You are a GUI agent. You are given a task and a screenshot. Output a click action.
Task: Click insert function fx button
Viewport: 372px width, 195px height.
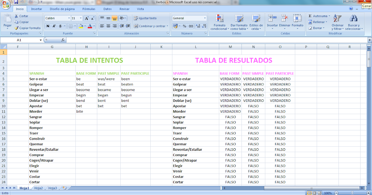tap(63, 40)
